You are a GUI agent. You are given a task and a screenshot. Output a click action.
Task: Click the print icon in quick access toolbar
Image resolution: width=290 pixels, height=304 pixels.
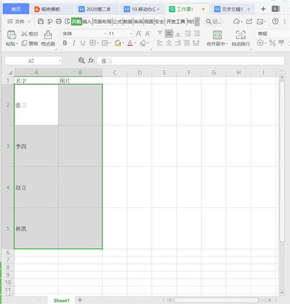[x=58, y=21]
